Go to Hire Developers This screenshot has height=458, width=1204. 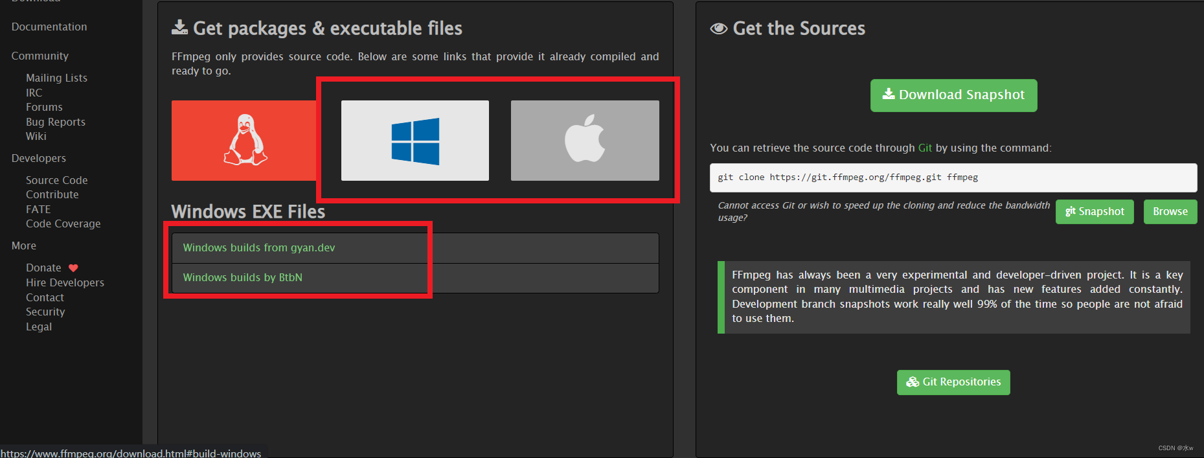click(x=65, y=282)
